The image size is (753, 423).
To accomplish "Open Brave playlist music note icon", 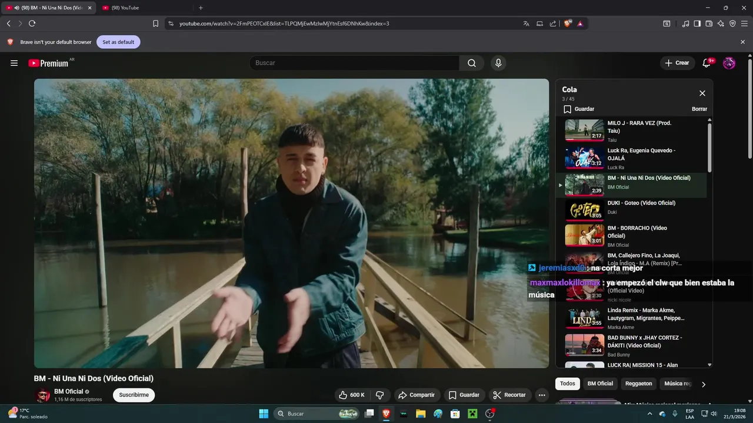I will click(x=685, y=23).
